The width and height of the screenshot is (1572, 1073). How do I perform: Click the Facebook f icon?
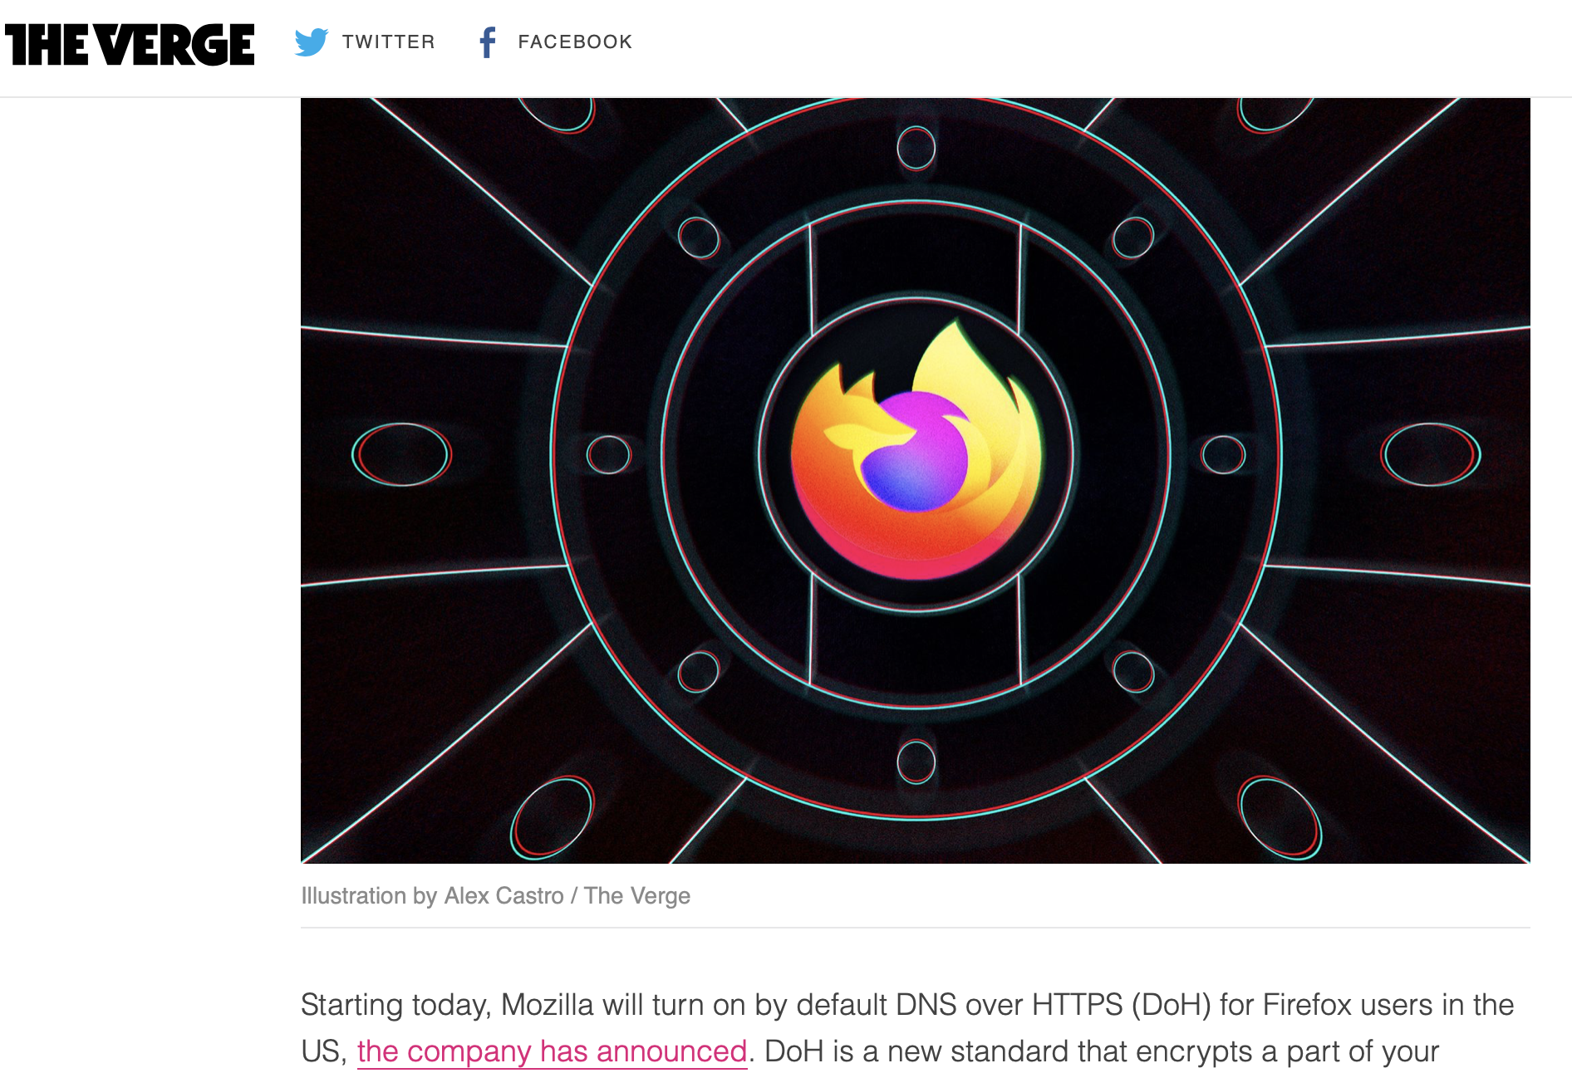coord(488,42)
